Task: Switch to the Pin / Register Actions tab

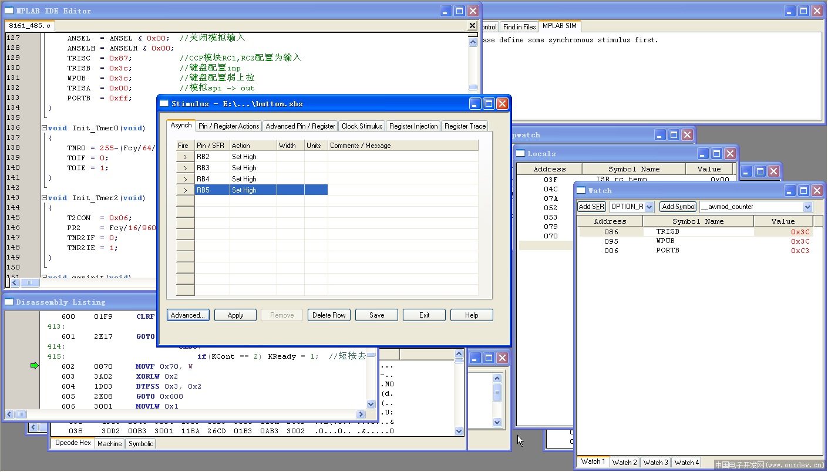Action: [x=229, y=126]
